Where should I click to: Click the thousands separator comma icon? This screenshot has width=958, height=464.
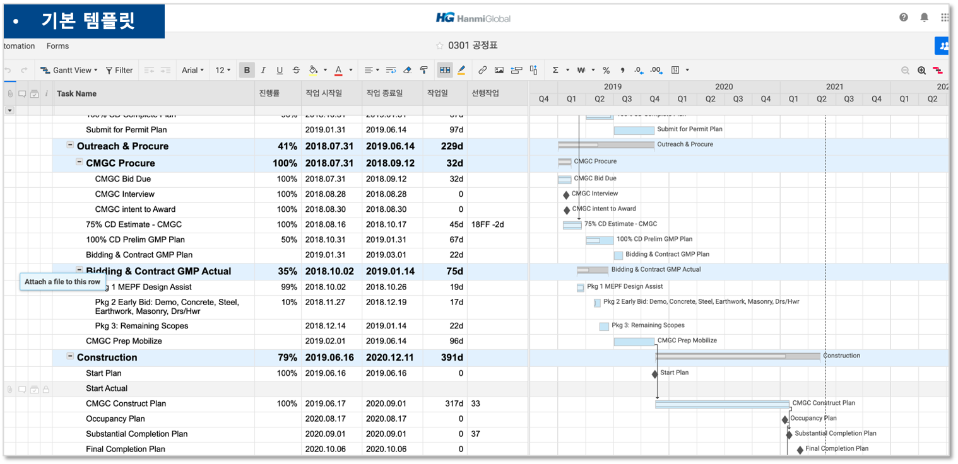(x=622, y=70)
